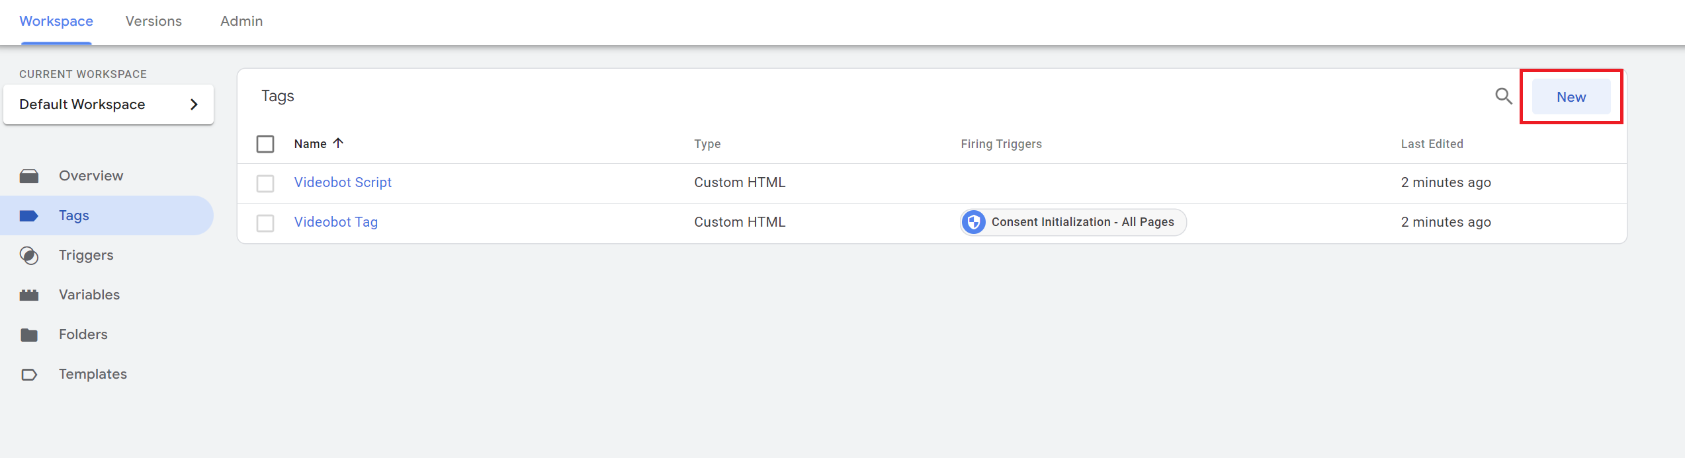Check the Videobot Tag row checkbox
Viewport: 1685px width, 458px height.
point(265,223)
